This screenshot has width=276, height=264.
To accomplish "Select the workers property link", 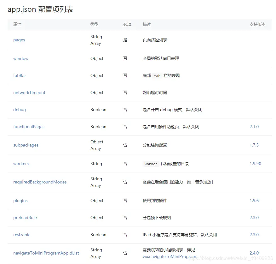I will pyautogui.click(x=21, y=164).
